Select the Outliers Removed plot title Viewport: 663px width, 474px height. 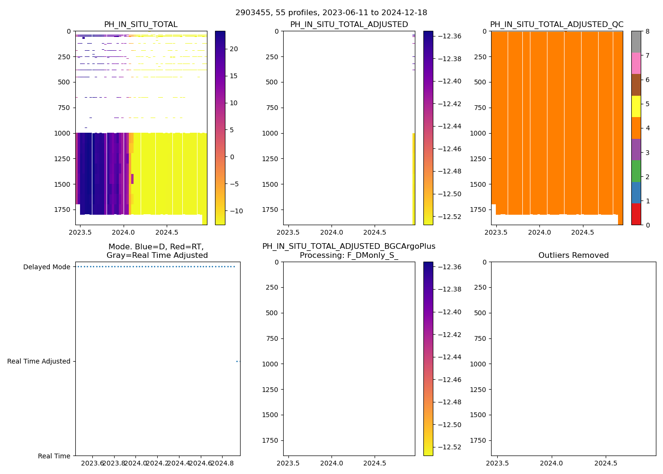(x=573, y=255)
